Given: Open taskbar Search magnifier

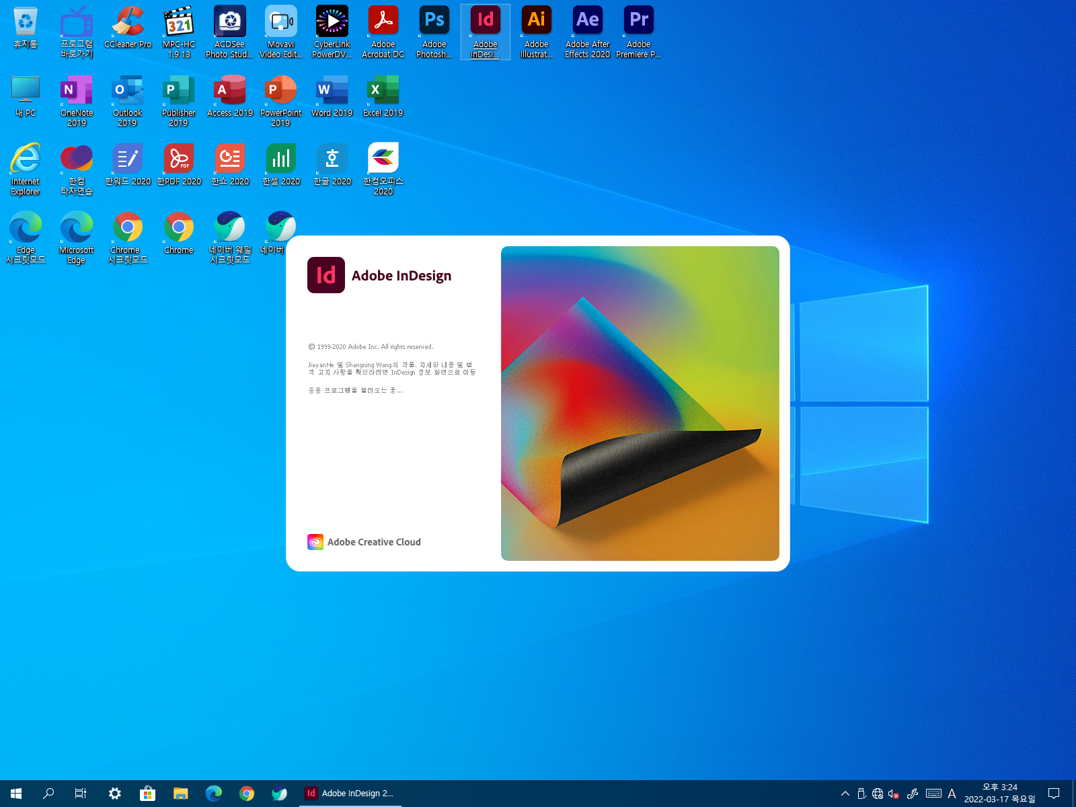Looking at the screenshot, I should click(48, 794).
